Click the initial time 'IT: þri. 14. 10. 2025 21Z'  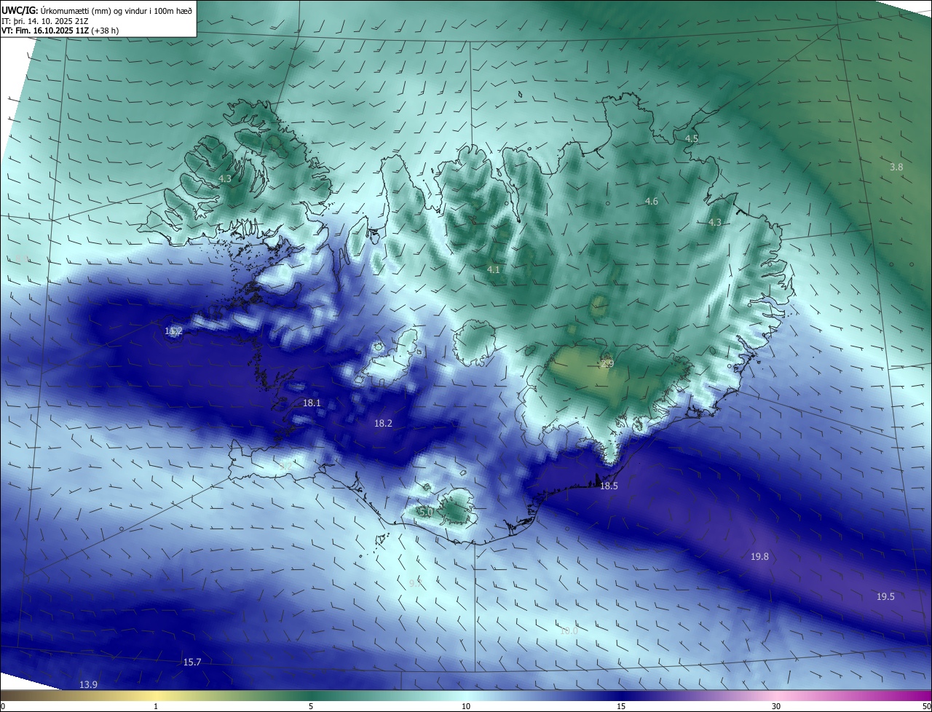[x=45, y=21]
